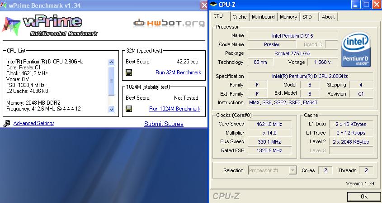Click the FSB: 1320,4 MHz line
The image size is (382, 203).
point(25,85)
